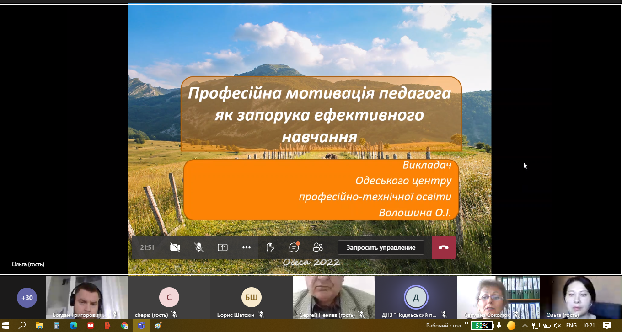
Task: Expand the +30 additional participants bubble
Action: [x=27, y=298]
